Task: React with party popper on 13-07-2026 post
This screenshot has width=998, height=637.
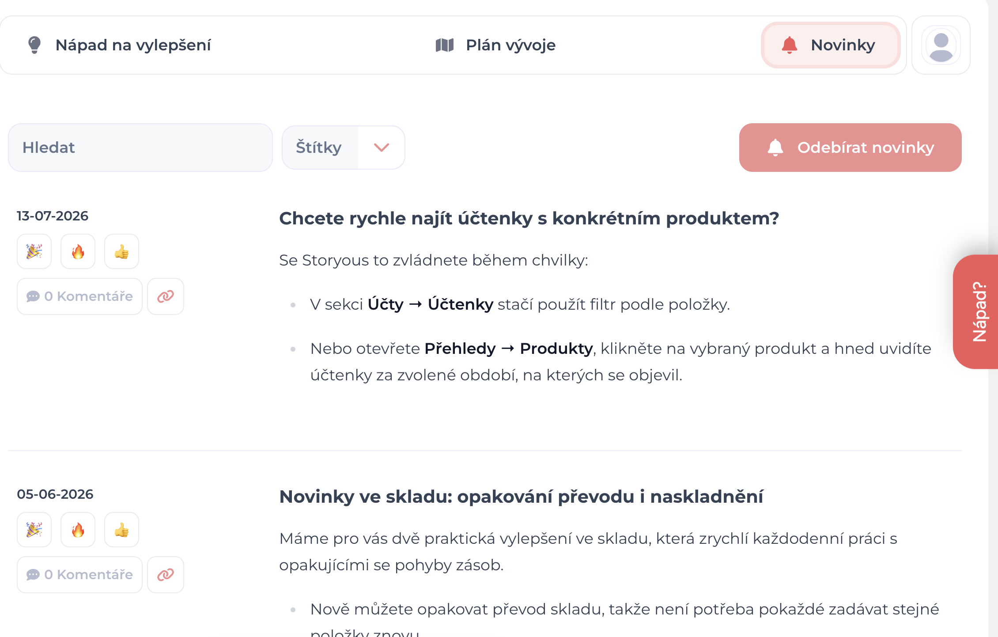Action: (34, 251)
